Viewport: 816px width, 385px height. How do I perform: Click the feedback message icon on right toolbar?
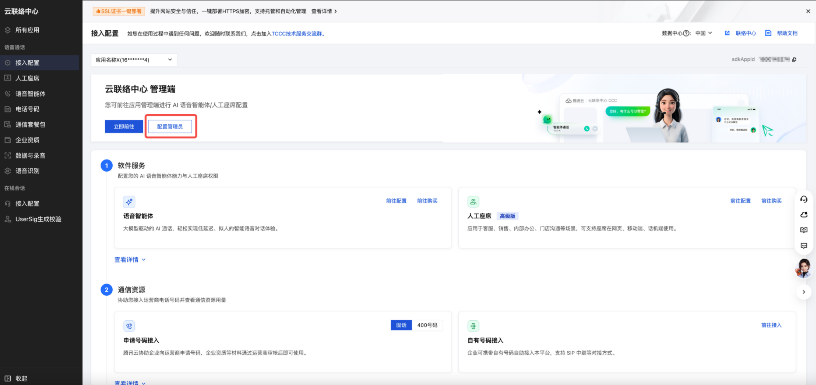click(804, 246)
